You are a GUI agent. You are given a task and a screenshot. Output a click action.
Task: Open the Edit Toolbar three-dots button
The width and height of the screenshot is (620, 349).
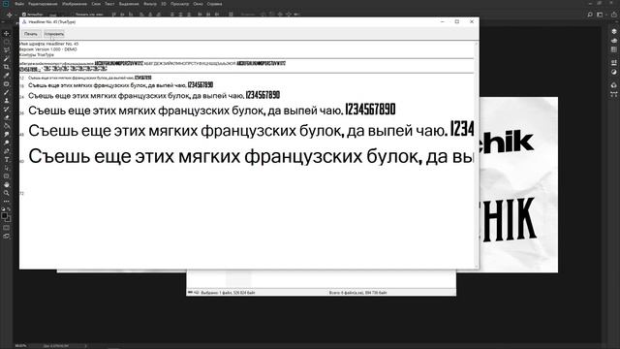[7, 201]
